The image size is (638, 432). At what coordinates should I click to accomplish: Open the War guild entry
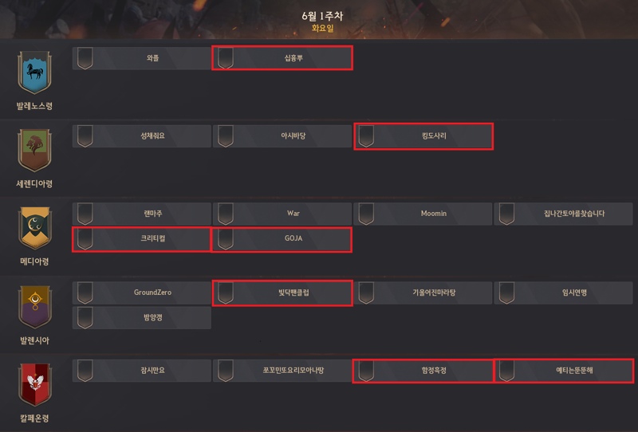coord(282,214)
